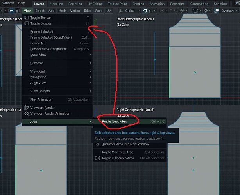Choose Frame Selected from View menu
The height and width of the screenshot is (195, 240).
click(x=57, y=32)
